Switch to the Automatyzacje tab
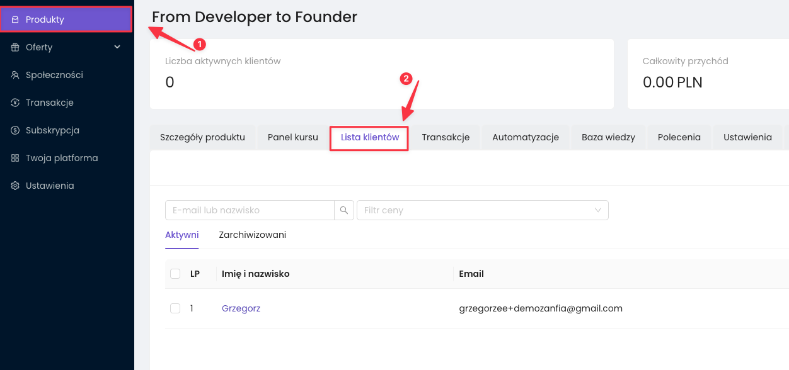 point(525,137)
